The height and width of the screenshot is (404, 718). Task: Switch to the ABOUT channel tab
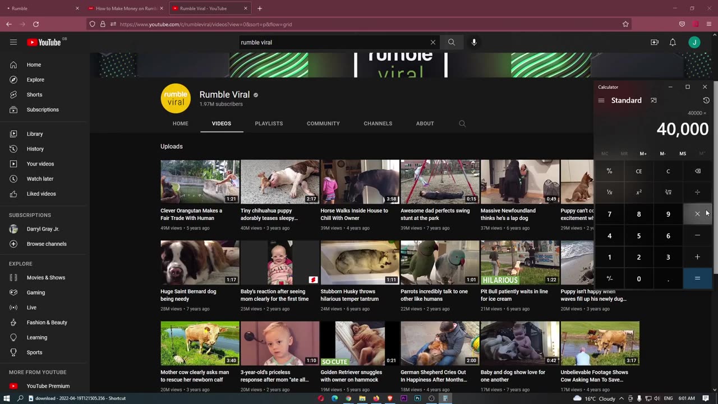pyautogui.click(x=425, y=123)
